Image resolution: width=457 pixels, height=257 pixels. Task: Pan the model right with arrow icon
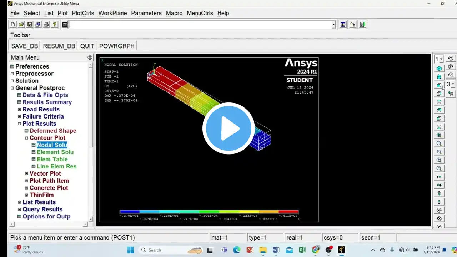coord(439,185)
